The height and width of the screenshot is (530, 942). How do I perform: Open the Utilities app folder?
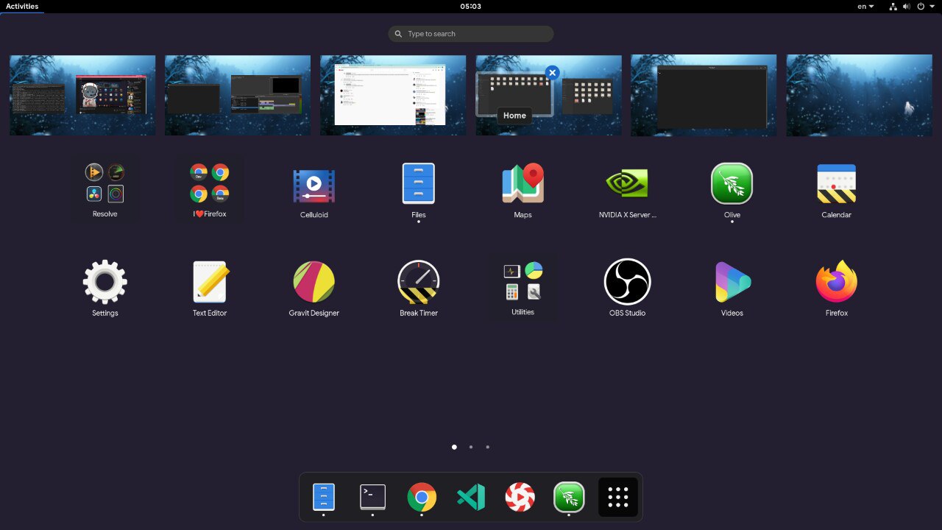tap(523, 287)
